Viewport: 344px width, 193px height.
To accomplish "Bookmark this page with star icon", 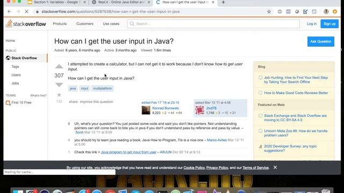I will [269, 12].
